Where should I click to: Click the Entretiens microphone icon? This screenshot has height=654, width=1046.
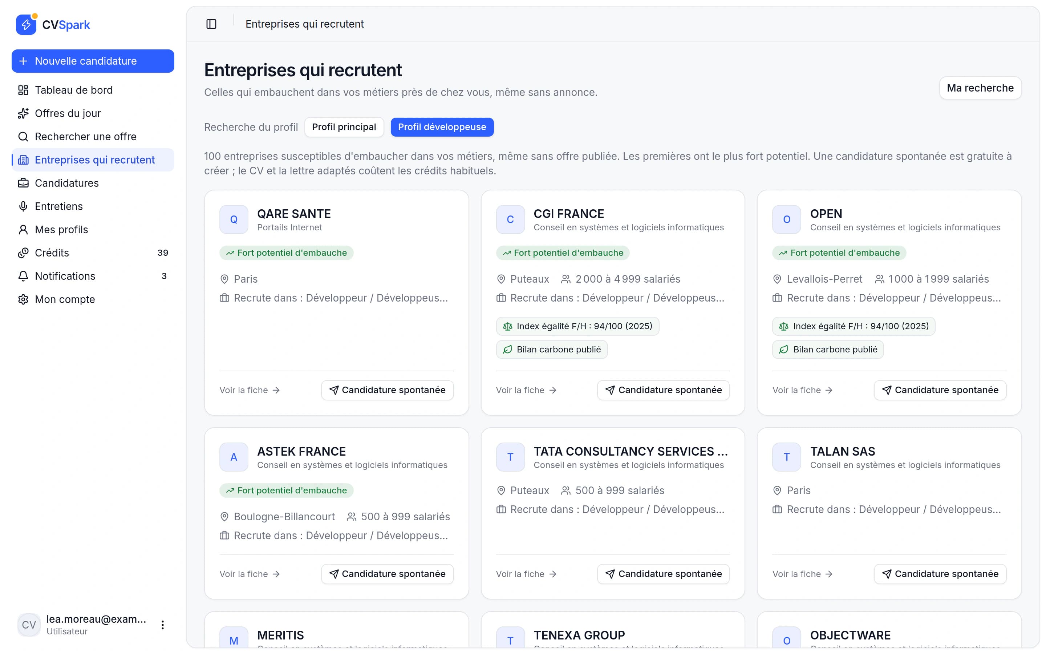(x=23, y=206)
